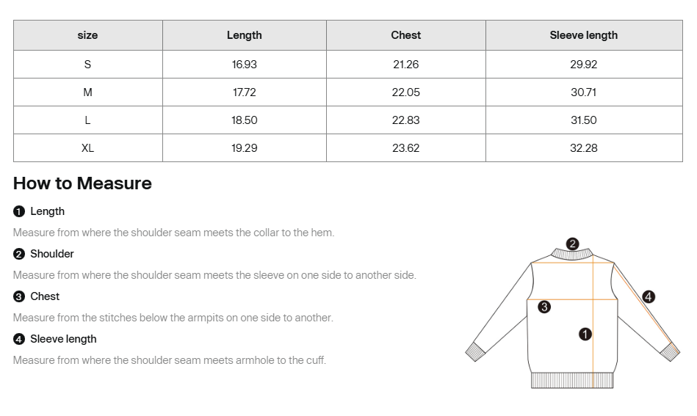Click the M length value 17.72
697x416 pixels.
(x=245, y=92)
